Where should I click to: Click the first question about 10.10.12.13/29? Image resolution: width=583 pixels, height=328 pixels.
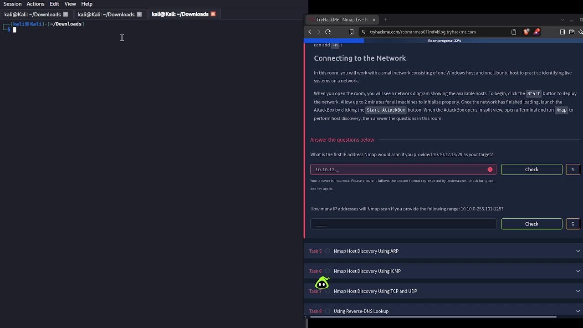click(401, 154)
